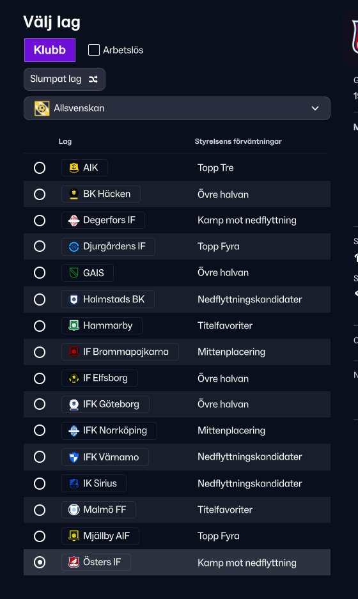Click the IF Elfsborg club crest icon
Screen dimensions: 358x599
point(74,378)
